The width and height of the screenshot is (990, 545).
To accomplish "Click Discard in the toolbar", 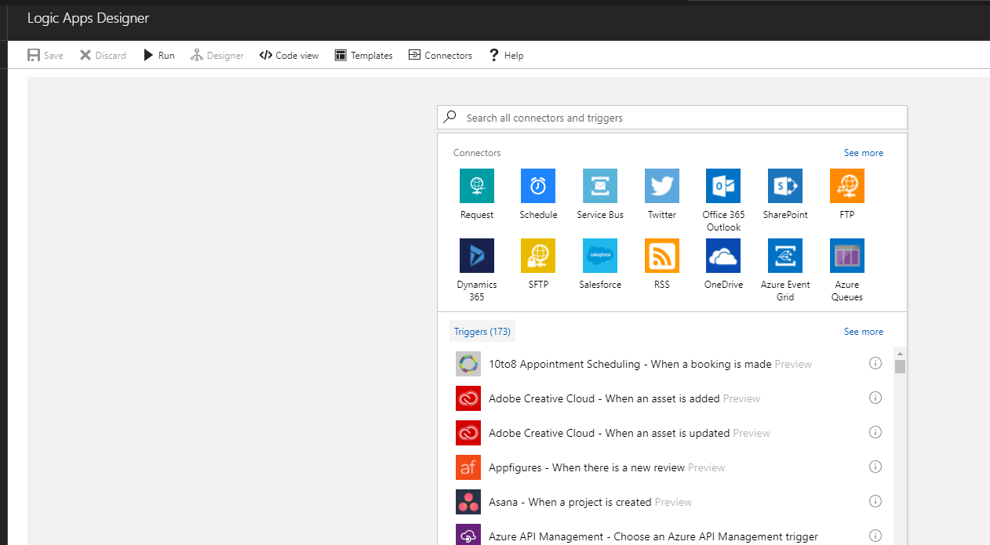I will pyautogui.click(x=103, y=55).
